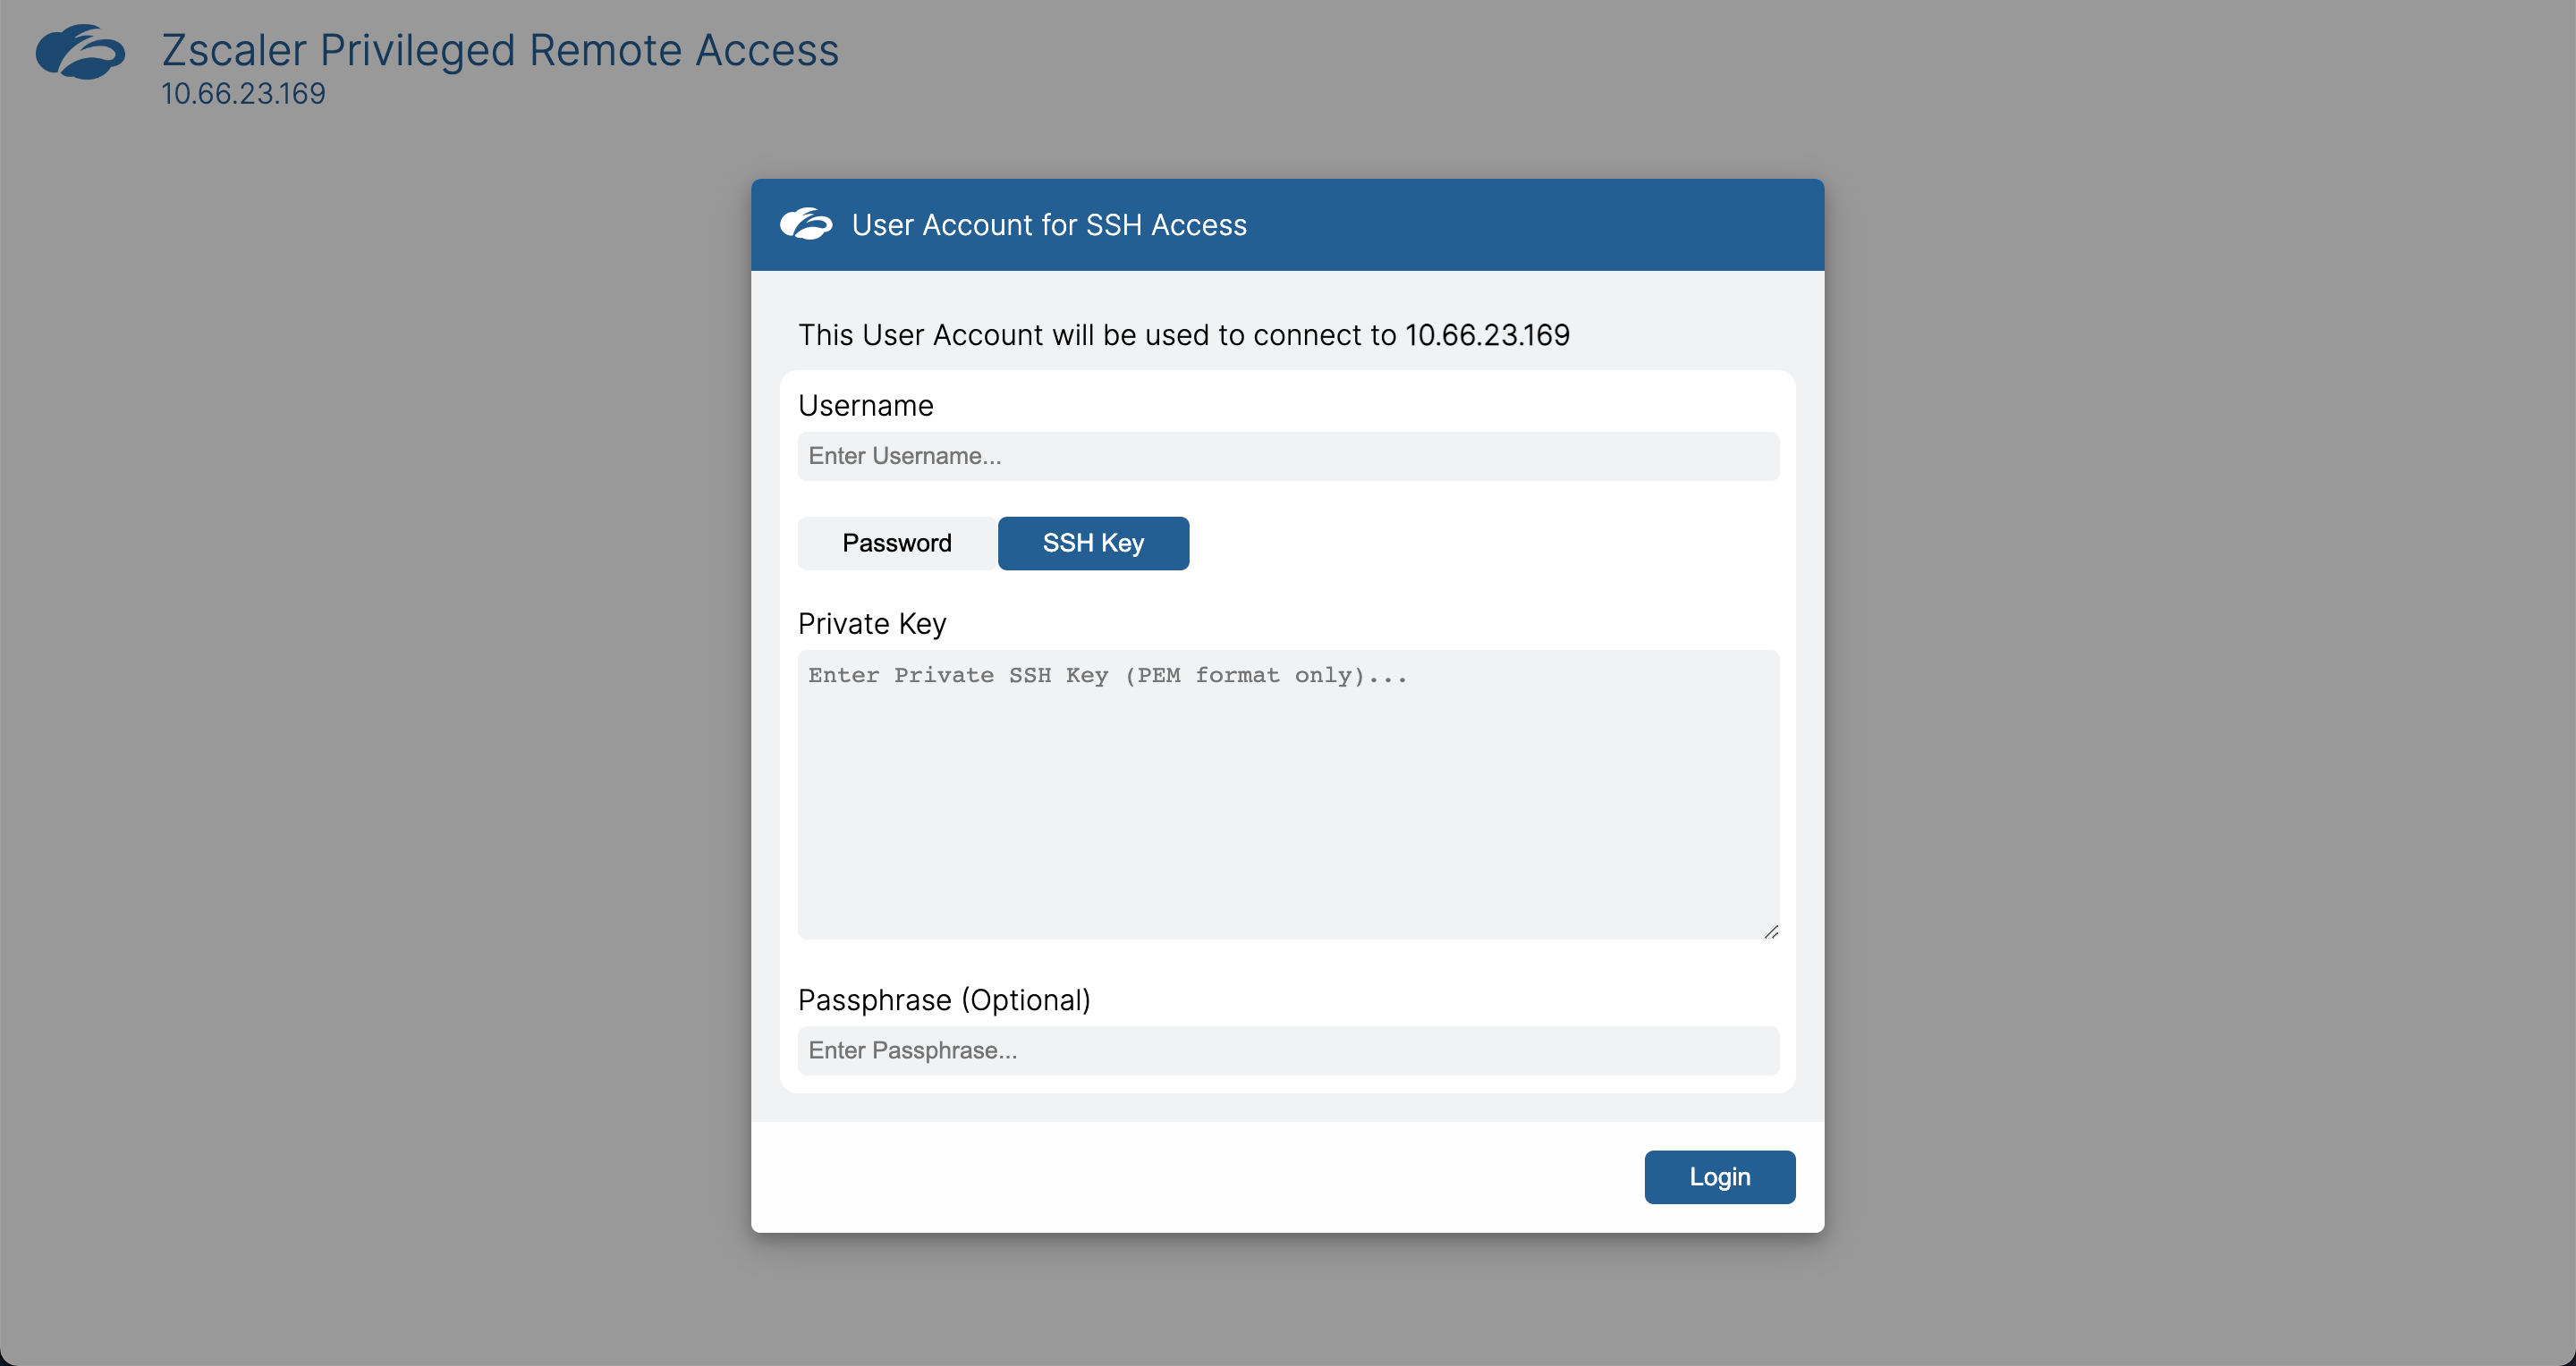This screenshot has height=1366, width=2576.
Task: Click the Enter Username placeholder field
Action: tap(1287, 456)
